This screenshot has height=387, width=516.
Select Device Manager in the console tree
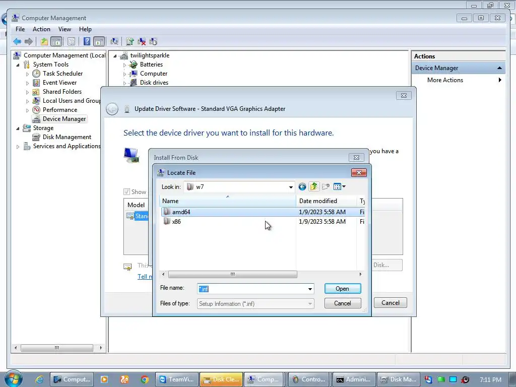[64, 119]
